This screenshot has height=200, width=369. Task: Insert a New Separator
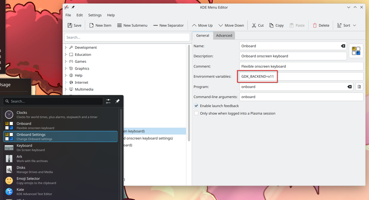168,25
